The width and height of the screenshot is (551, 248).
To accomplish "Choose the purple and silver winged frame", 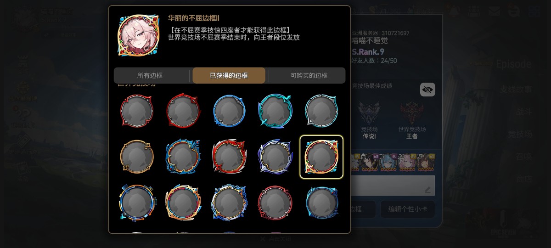I will pyautogui.click(x=275, y=157).
